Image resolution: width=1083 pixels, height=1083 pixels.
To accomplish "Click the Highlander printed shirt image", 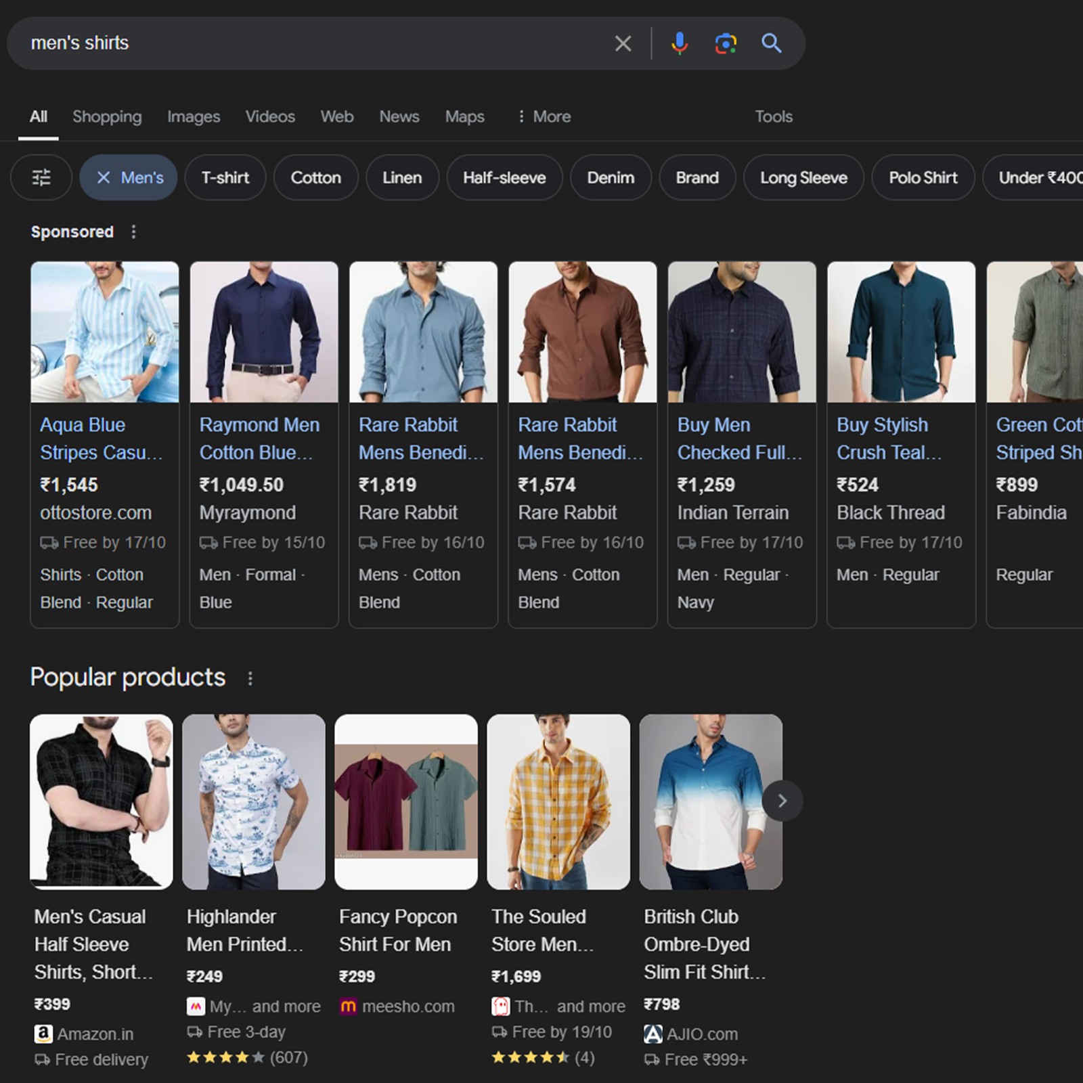I will tap(254, 802).
